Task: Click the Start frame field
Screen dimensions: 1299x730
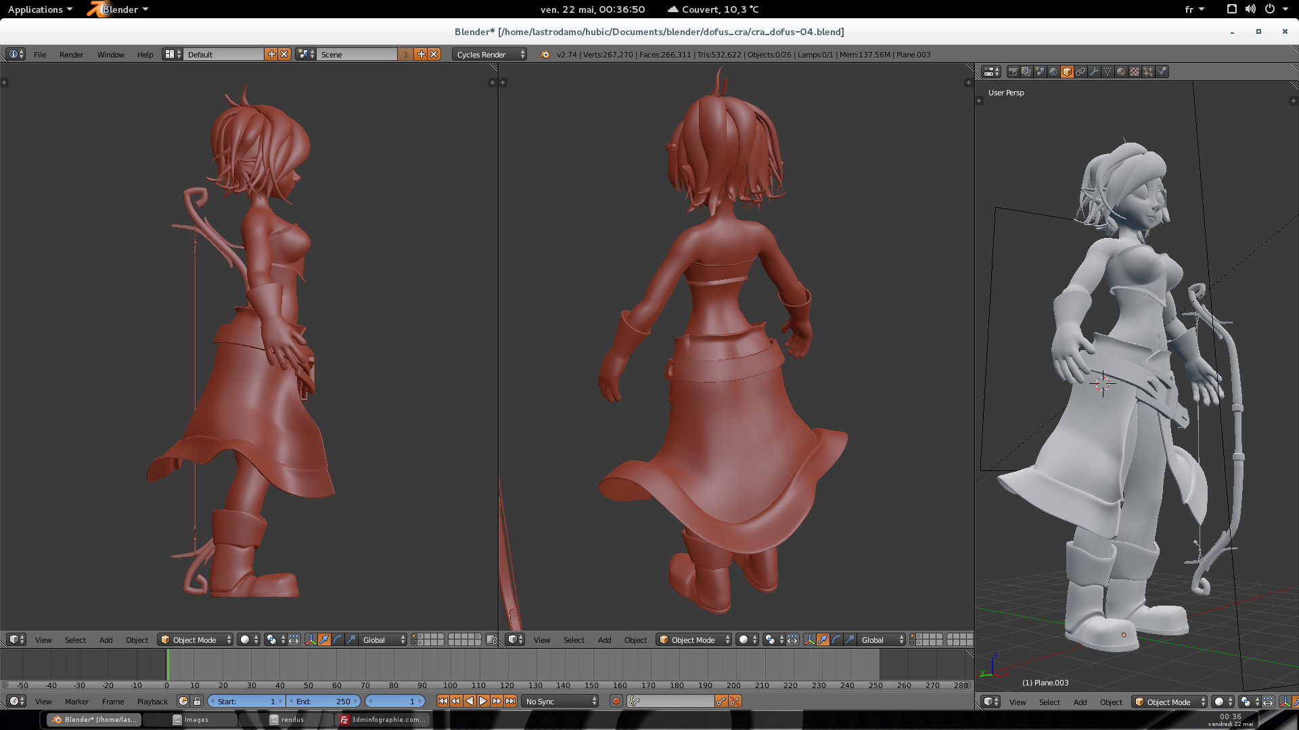Action: click(x=246, y=702)
